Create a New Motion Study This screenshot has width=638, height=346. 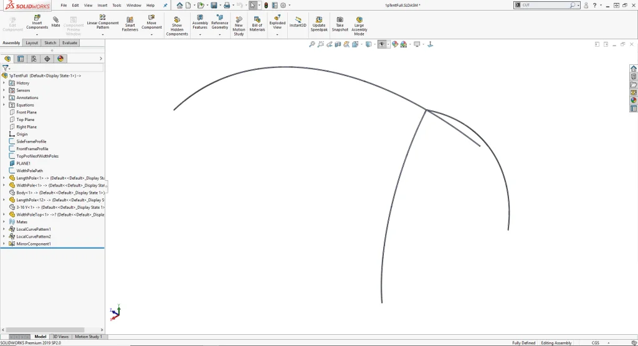point(239,26)
